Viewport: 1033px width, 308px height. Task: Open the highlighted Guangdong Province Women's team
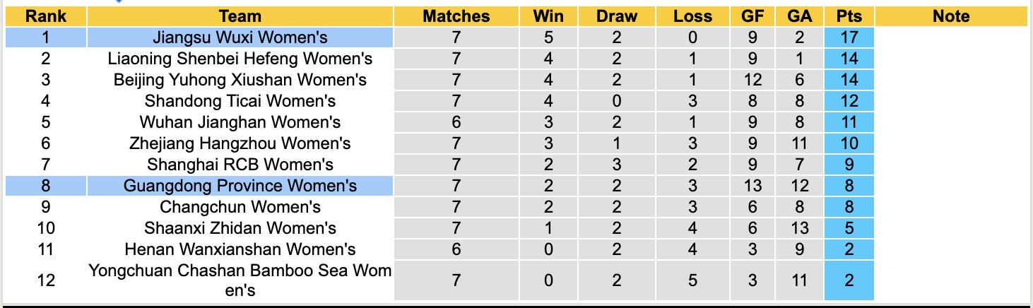tap(240, 186)
